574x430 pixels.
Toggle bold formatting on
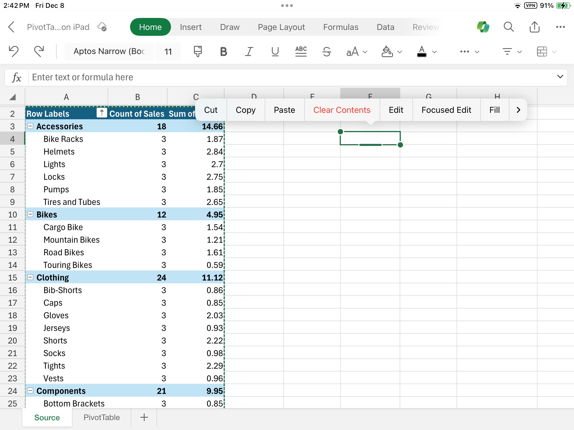click(x=223, y=52)
